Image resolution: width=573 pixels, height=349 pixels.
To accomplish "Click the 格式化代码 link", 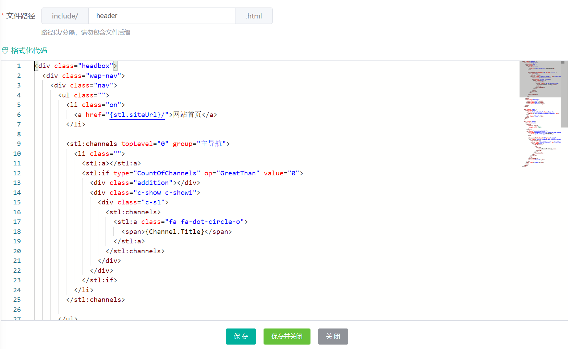I will [29, 51].
